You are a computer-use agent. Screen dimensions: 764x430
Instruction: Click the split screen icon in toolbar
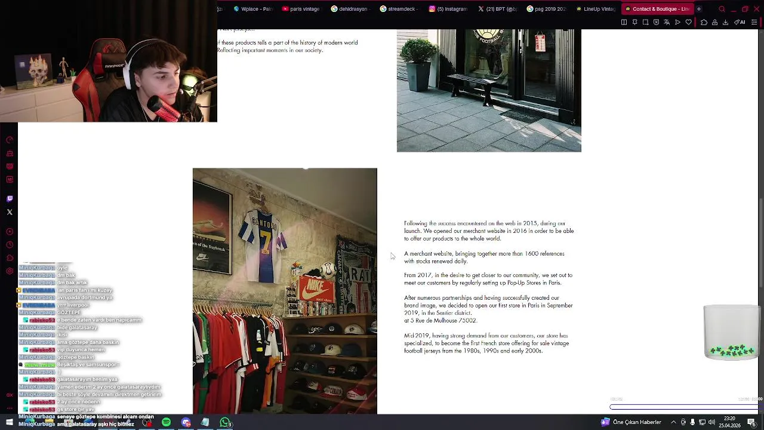[624, 22]
